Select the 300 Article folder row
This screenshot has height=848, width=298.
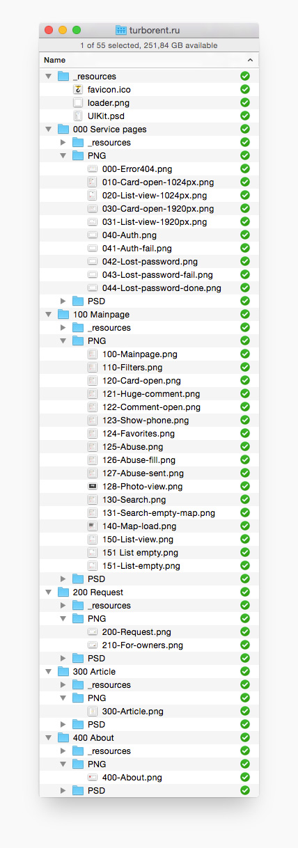click(x=149, y=672)
